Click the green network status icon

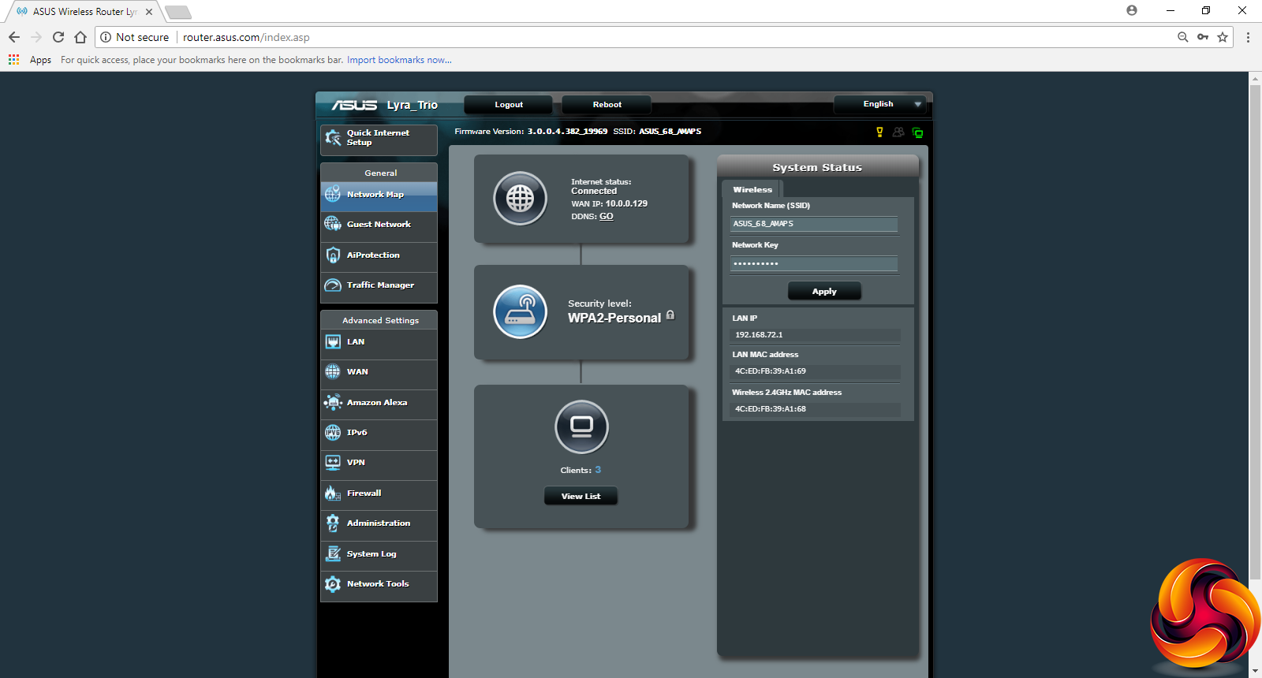pyautogui.click(x=917, y=132)
